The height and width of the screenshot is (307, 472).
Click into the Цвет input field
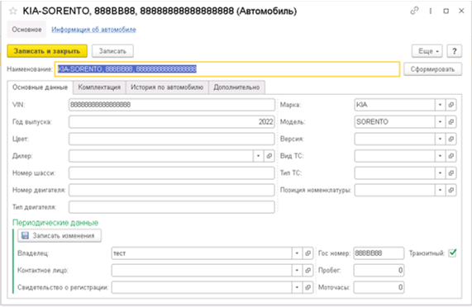(x=172, y=139)
